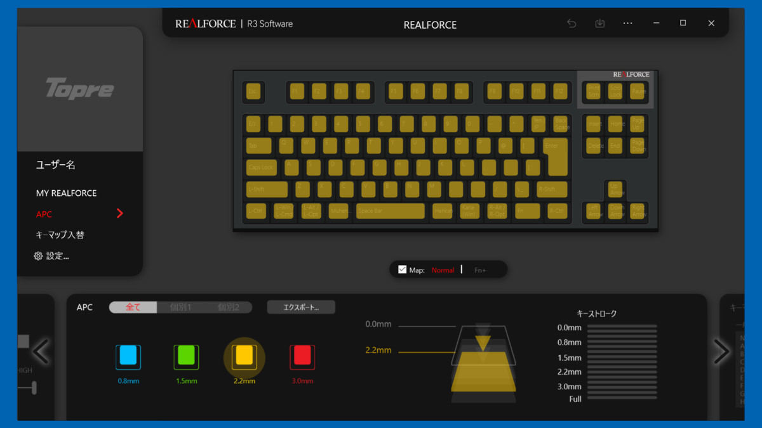Select the Space Bar key
Screen dimensions: 762x428
(x=390, y=211)
